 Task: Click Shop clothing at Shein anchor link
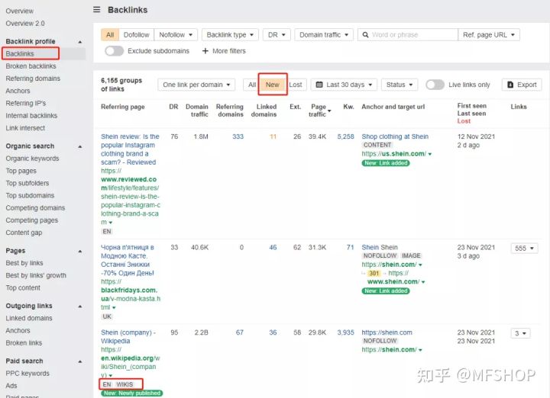[395, 136]
